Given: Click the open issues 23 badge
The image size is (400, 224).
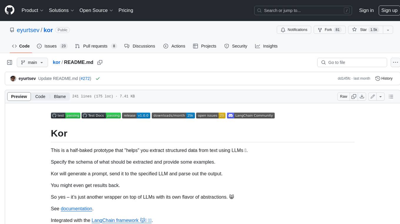Looking at the screenshot, I should pos(211,116).
